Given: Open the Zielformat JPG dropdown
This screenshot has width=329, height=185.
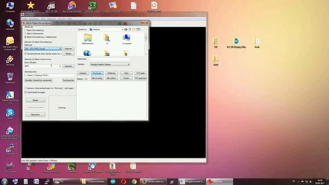Looking at the screenshot, I should (x=43, y=49).
